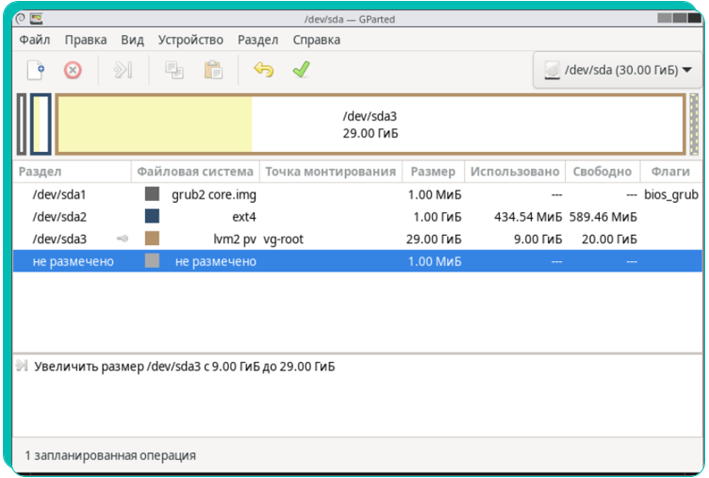This screenshot has width=709, height=478.
Task: Click the Файловая система column header
Action: tap(195, 172)
